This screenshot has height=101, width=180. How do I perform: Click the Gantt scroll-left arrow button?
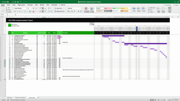(91, 24)
